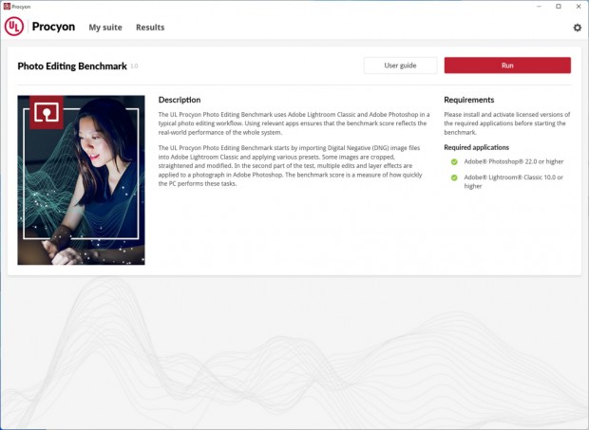Open the Results tab
Viewport: 589px width, 430px height.
click(x=150, y=28)
